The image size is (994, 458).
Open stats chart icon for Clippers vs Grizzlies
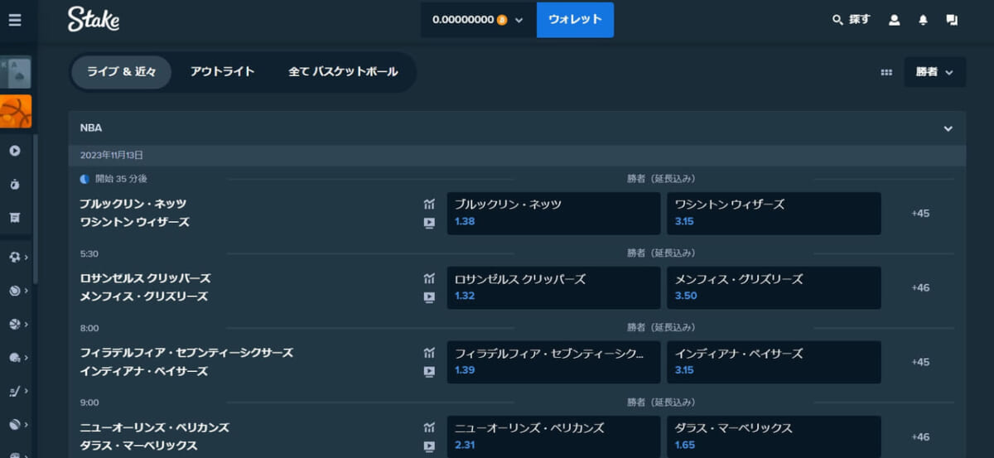[x=429, y=278]
